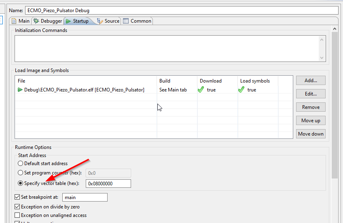
Task: Enable Exception on unaligned access checkbox
Action: (17, 215)
